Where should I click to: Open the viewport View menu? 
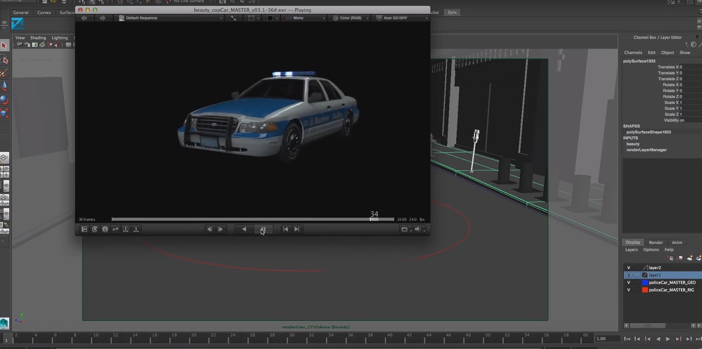[20, 38]
